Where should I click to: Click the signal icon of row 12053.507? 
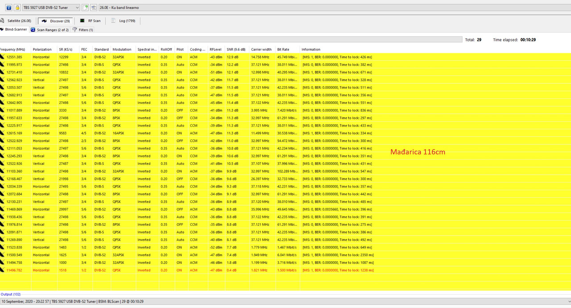pyautogui.click(x=2, y=87)
